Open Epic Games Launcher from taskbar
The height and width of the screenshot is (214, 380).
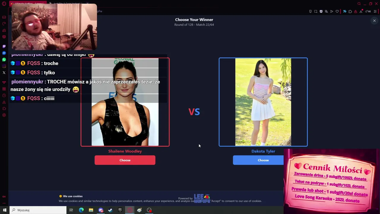tap(120, 210)
